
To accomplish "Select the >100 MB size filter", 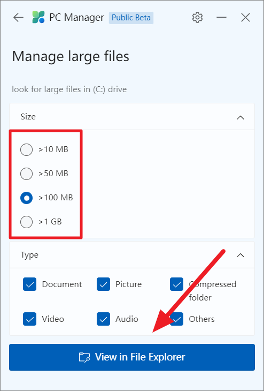I will [x=26, y=198].
